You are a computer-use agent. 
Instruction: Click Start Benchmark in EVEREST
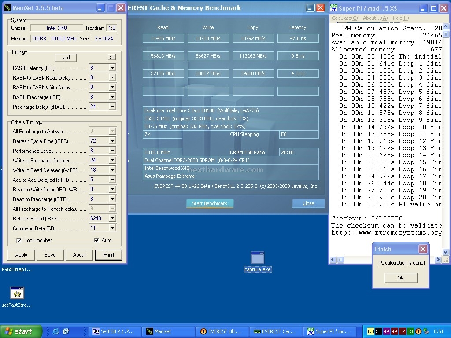(x=210, y=203)
